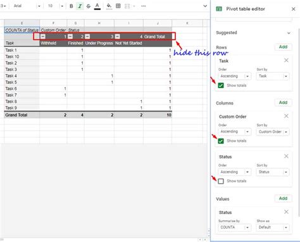300x242 pixels.
Task: Add a new Values field
Action: [283, 198]
